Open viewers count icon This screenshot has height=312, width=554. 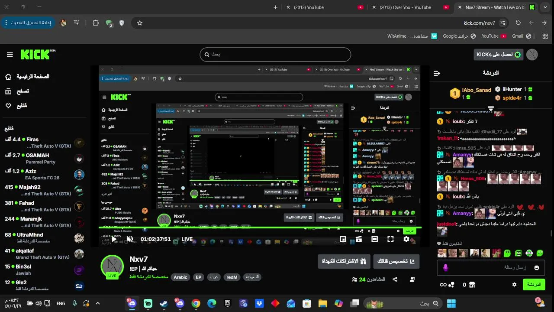point(355,279)
